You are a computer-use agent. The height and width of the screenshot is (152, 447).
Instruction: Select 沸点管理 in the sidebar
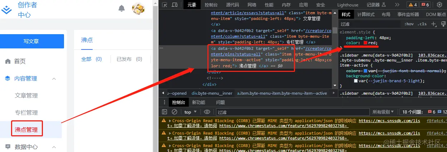pos(26,130)
